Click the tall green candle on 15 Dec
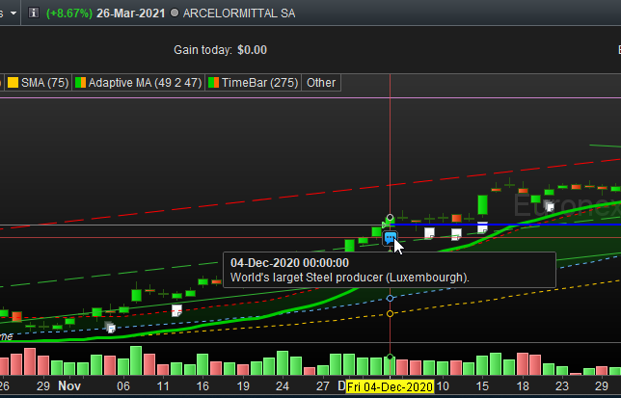The height and width of the screenshot is (398, 621). pos(482,204)
